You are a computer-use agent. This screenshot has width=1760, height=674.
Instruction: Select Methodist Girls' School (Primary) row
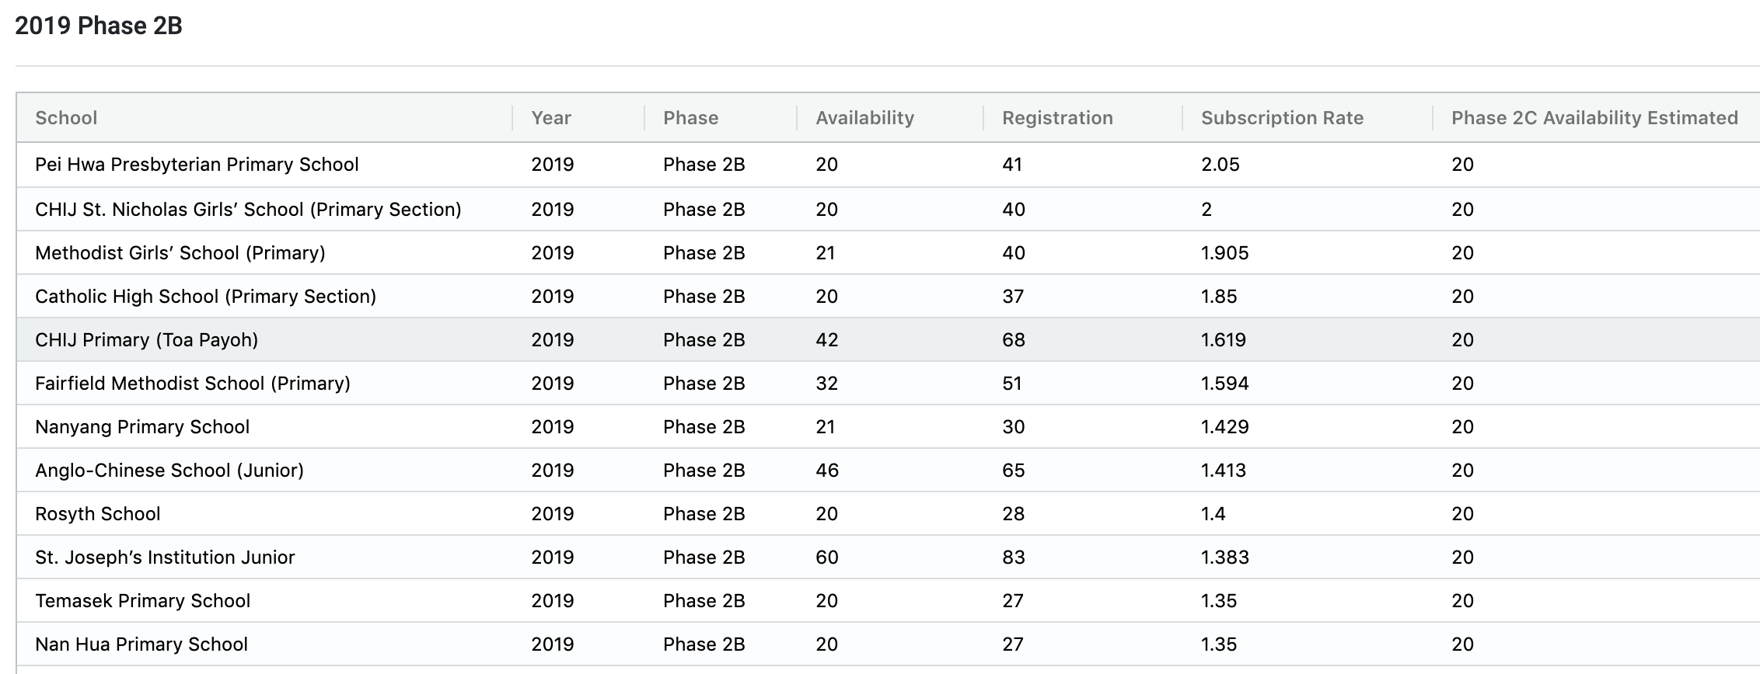coord(180,253)
